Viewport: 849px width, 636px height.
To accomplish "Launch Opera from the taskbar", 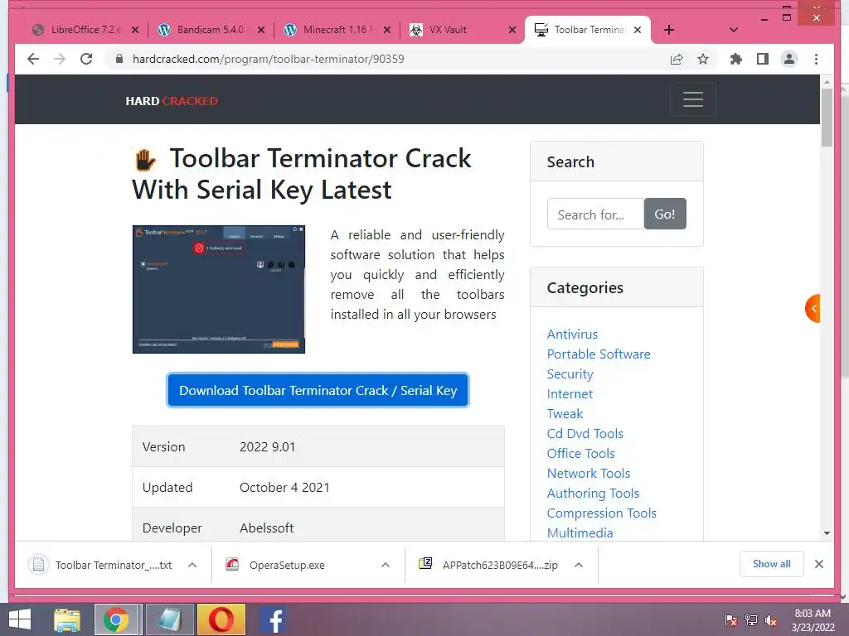I will (x=221, y=619).
